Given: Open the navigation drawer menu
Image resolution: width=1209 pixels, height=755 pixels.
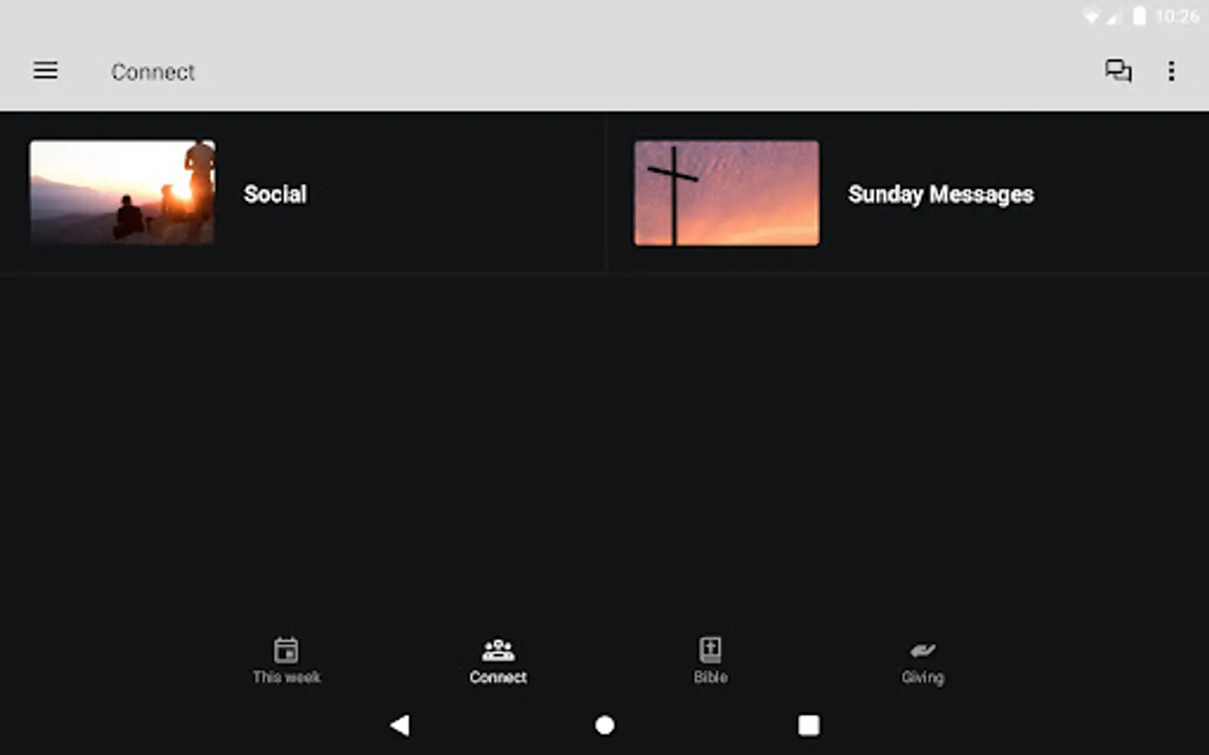Looking at the screenshot, I should coord(45,70).
